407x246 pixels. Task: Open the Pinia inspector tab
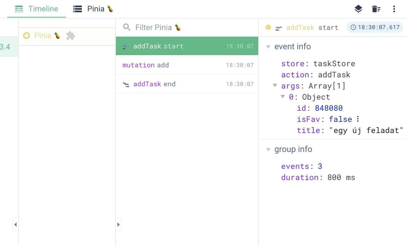click(x=93, y=9)
